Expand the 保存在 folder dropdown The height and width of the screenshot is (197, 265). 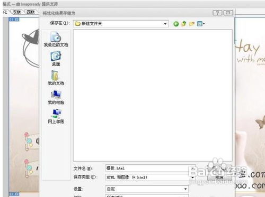[165, 24]
